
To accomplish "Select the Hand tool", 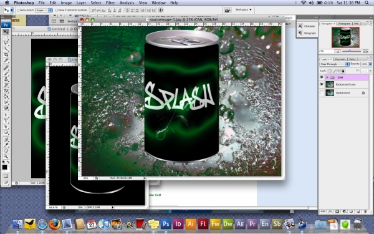I will [6, 150].
